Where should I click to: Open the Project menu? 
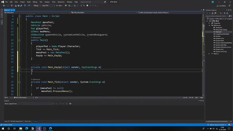click(23, 2)
